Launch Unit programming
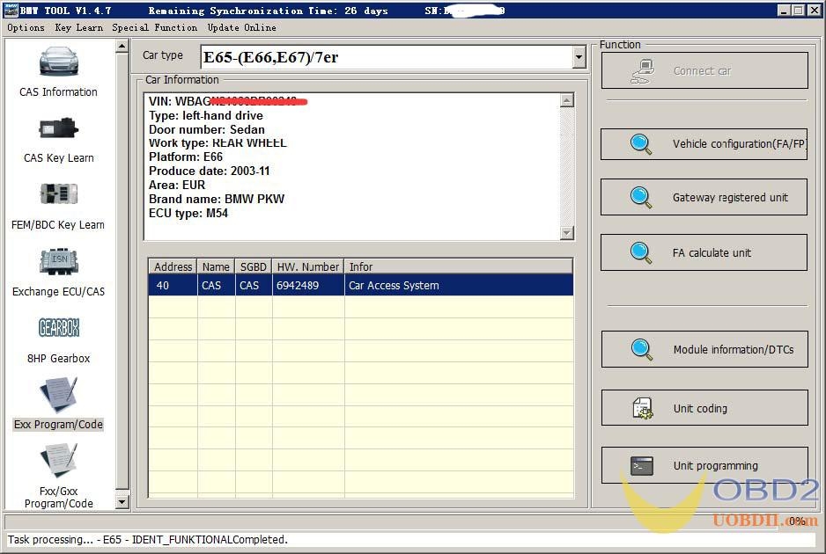826x554 pixels. click(704, 466)
